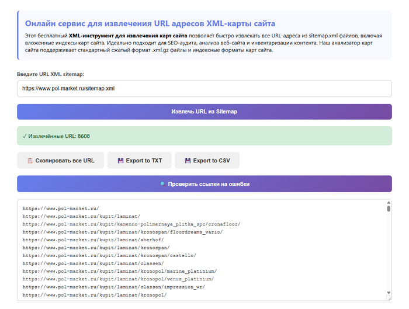Click the 'Введите URL XML sitemap:' label
The image size is (409, 309).
tap(51, 74)
